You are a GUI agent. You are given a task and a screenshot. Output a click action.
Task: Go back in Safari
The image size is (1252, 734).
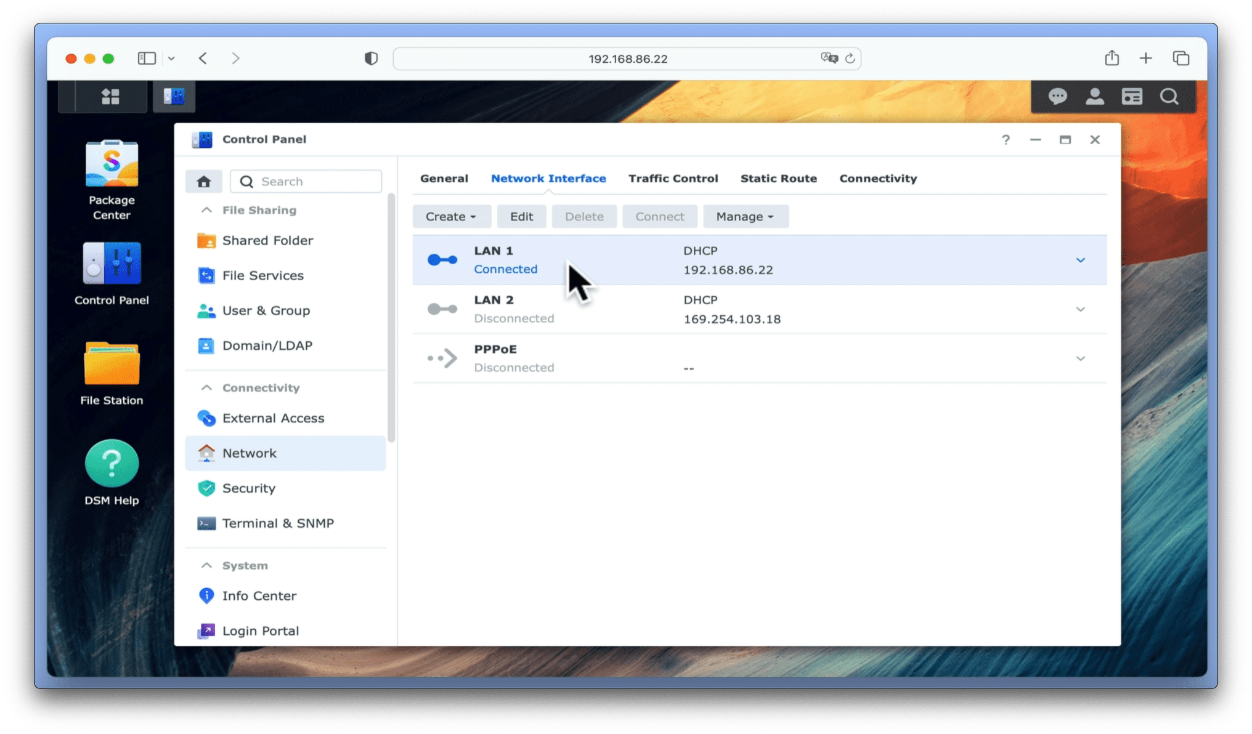(x=203, y=58)
